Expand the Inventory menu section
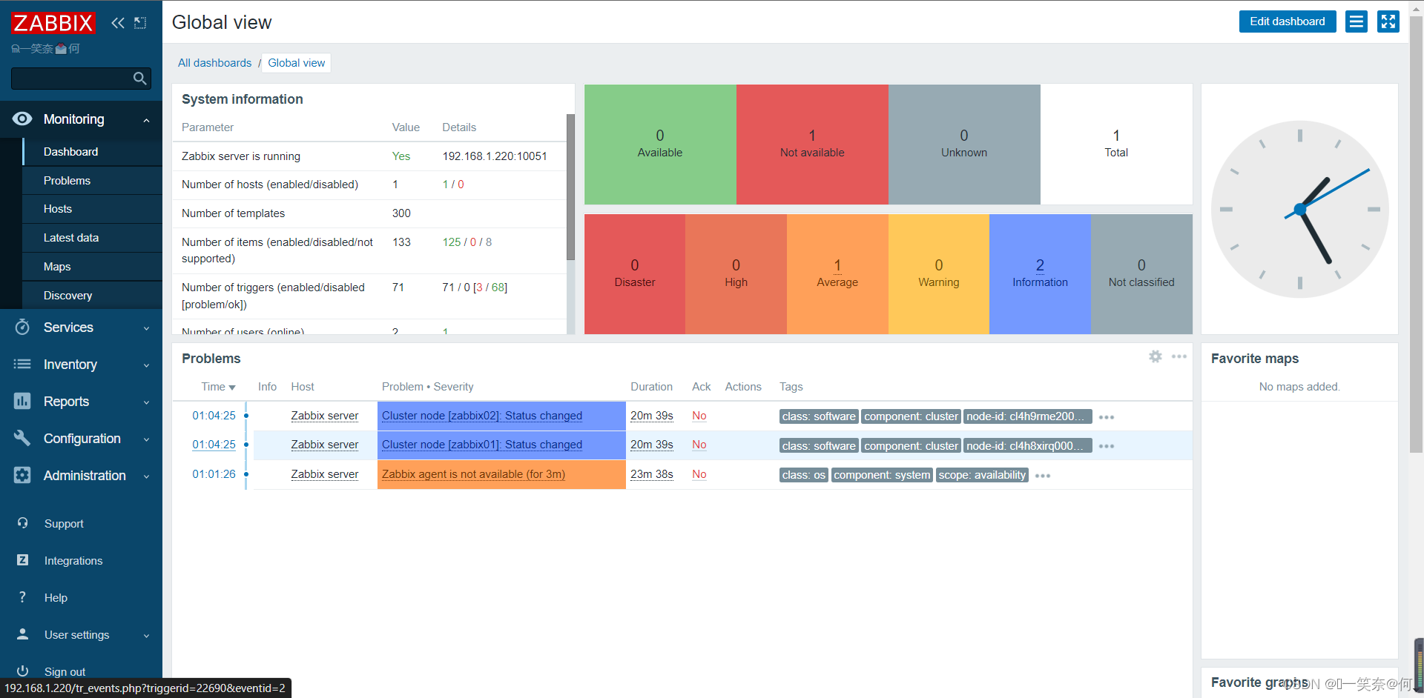 [147, 365]
